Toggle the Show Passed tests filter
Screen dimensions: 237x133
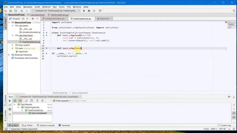point(15,101)
